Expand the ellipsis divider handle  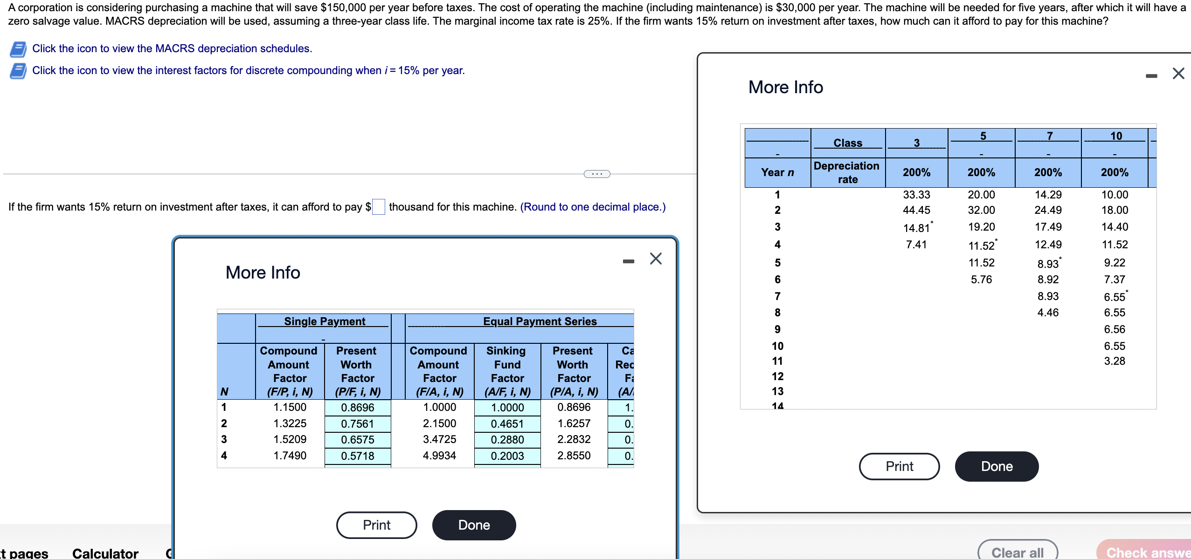(596, 174)
